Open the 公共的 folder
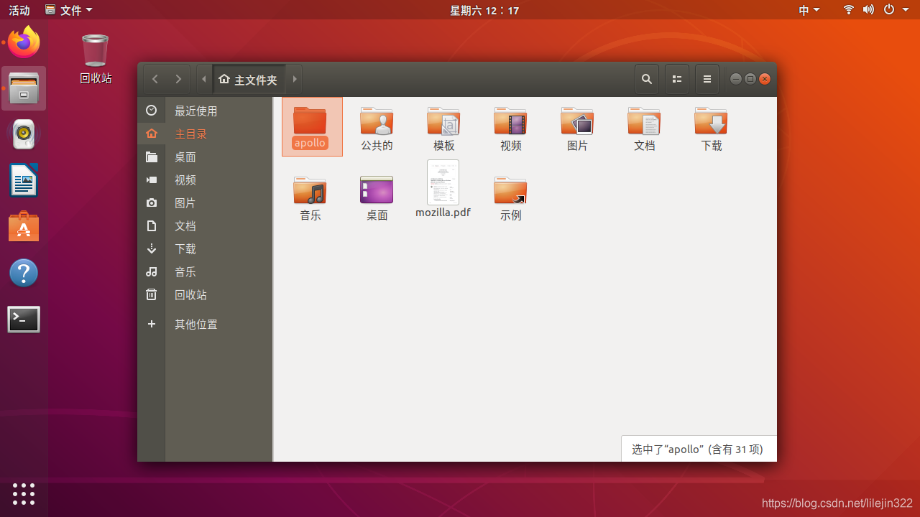The height and width of the screenshot is (517, 920). pos(377,121)
